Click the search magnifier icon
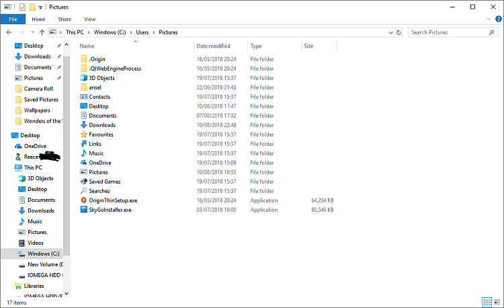Screen dimensions: 504x308 (x=491, y=32)
